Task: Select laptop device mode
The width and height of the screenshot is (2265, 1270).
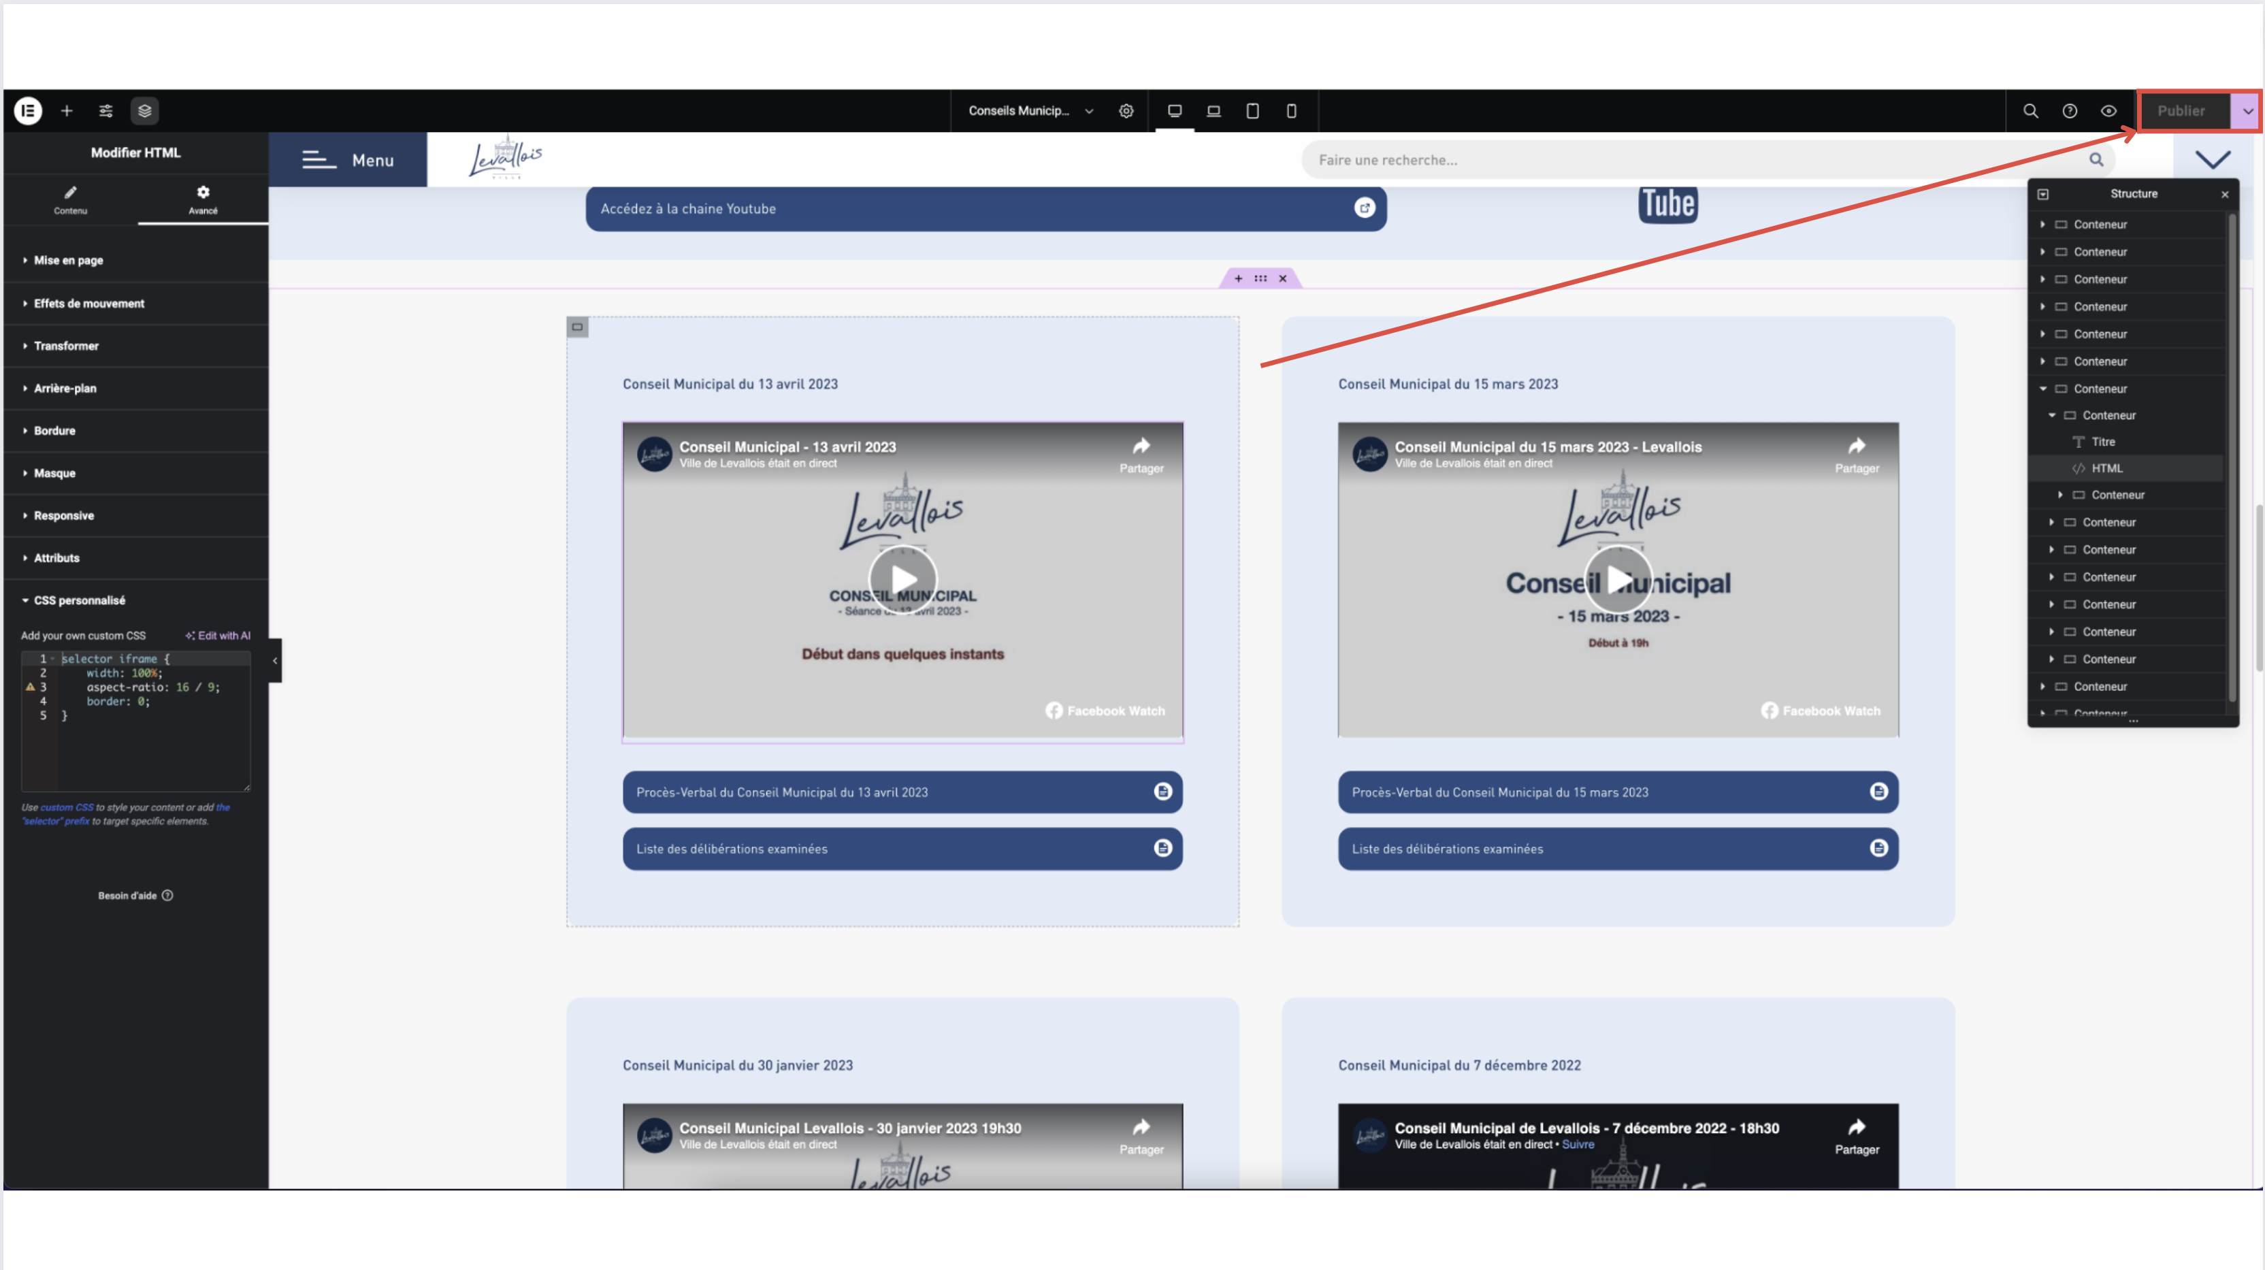Action: (1213, 111)
